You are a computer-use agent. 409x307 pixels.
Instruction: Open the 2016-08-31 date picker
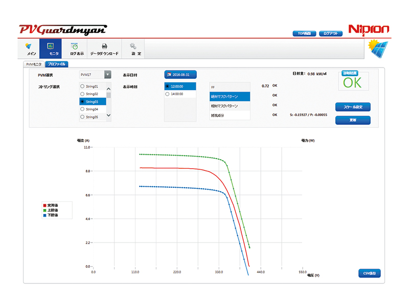tap(180, 75)
